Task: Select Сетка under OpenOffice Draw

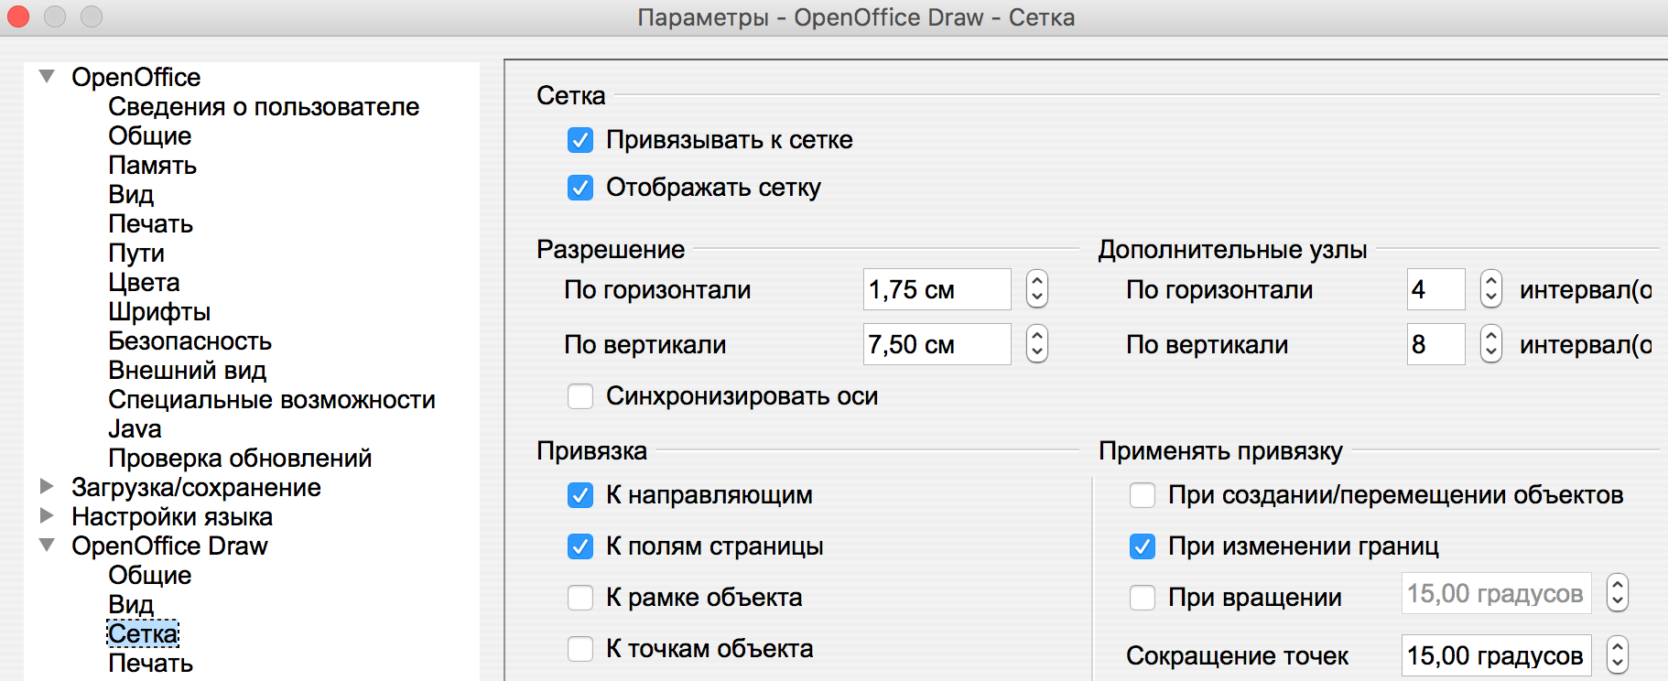Action: tap(143, 633)
